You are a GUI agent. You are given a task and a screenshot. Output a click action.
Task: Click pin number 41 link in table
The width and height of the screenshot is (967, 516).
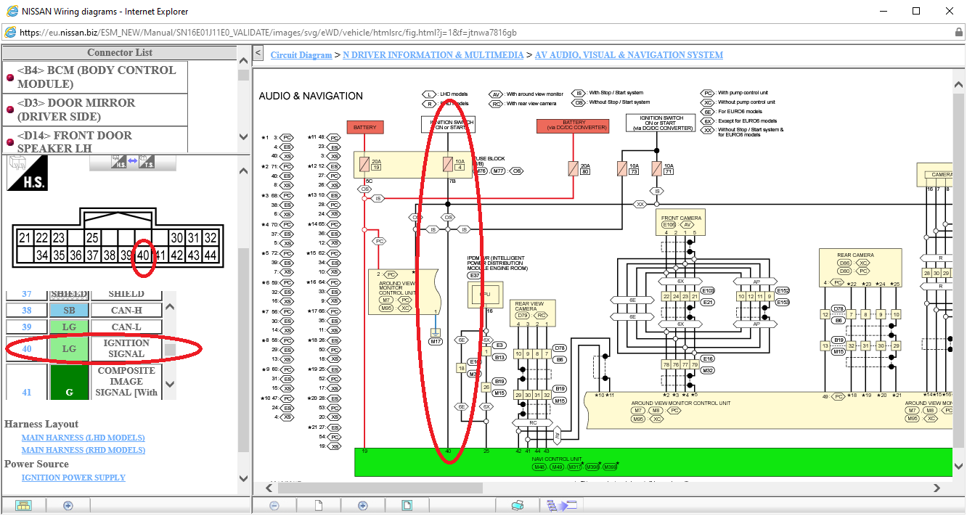pos(27,393)
